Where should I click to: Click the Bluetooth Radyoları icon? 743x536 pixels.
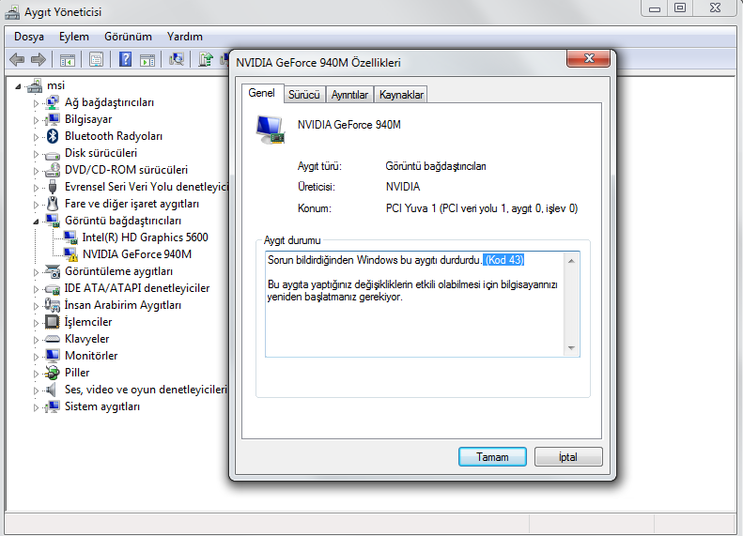[x=52, y=136]
